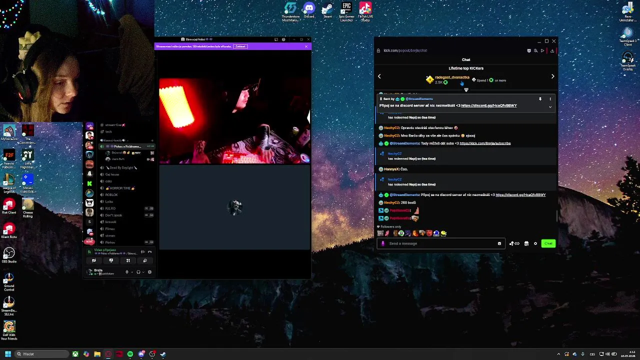Image resolution: width=640 pixels, height=360 pixels.
Task: Open Riot Client desktop shortcut
Action: tap(9, 206)
